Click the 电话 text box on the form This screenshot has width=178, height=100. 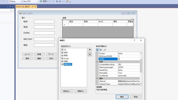44,27
